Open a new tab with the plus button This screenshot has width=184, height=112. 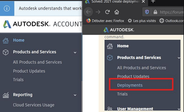pyautogui.click(x=153, y=1)
